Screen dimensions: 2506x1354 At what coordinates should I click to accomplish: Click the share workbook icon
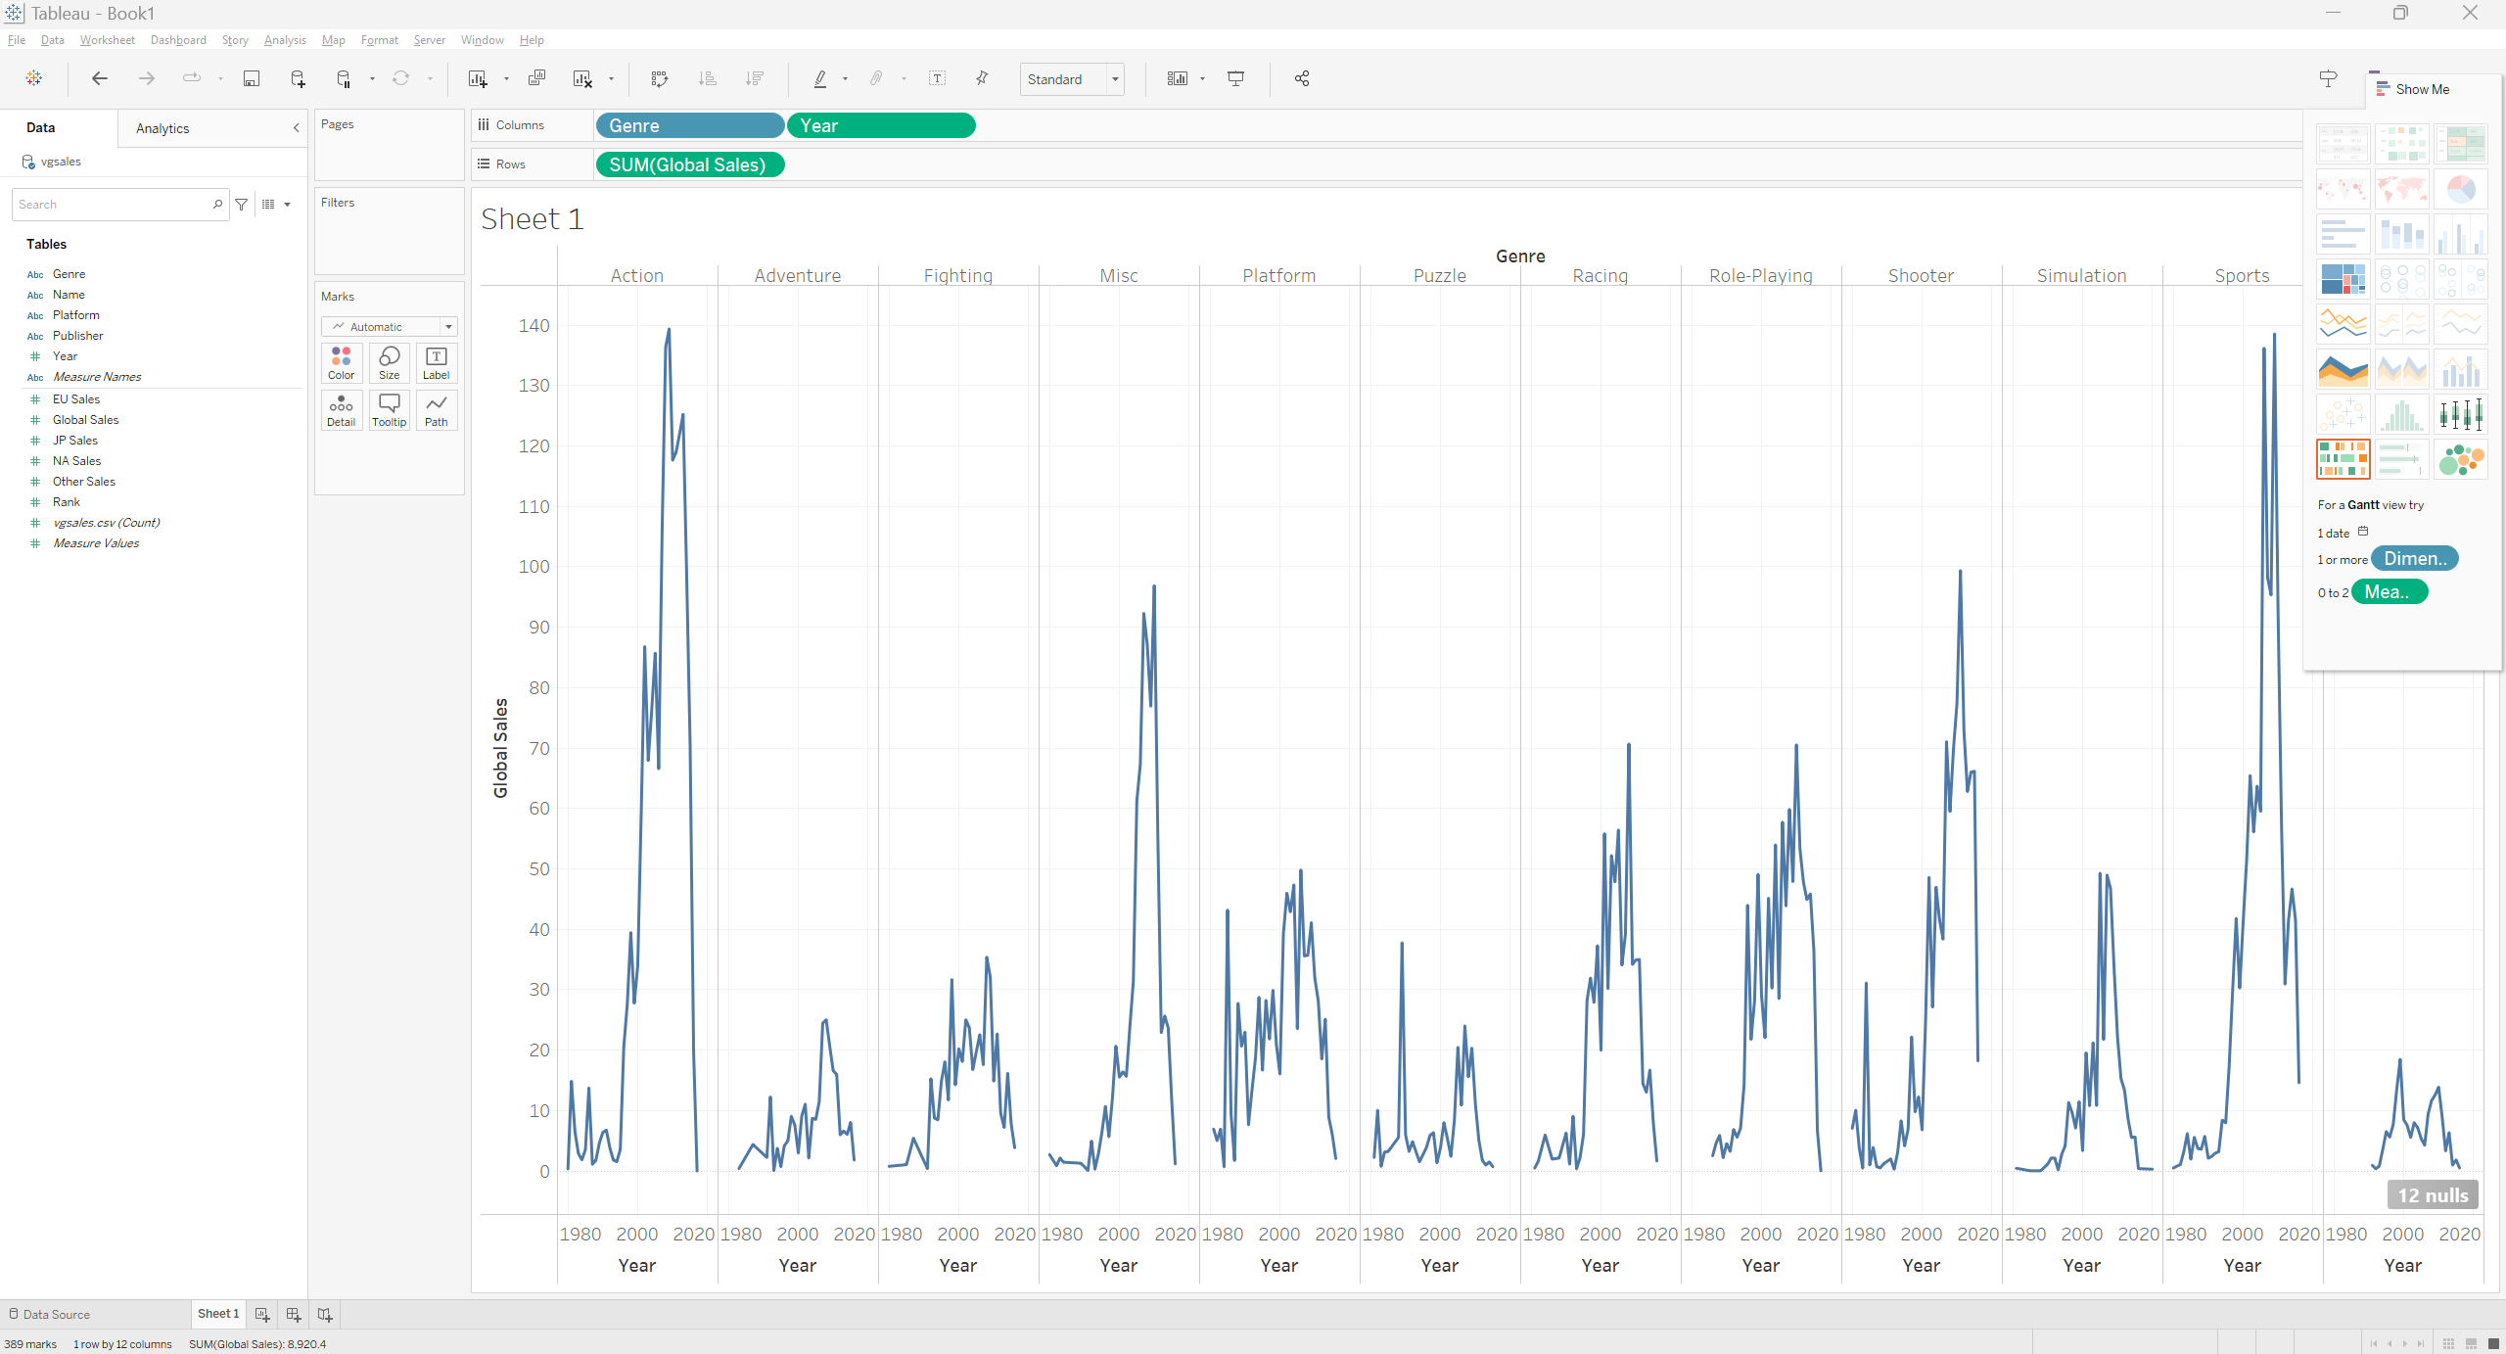click(1302, 78)
